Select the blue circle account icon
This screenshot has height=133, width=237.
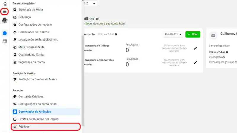click(5, 33)
